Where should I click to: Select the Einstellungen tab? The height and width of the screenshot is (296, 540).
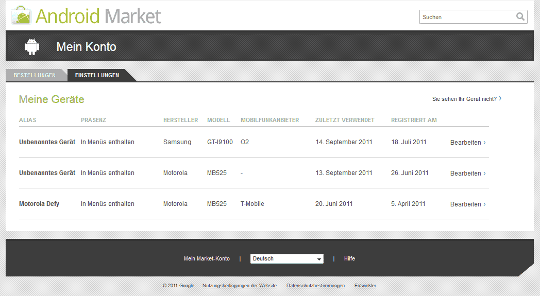tap(97, 75)
